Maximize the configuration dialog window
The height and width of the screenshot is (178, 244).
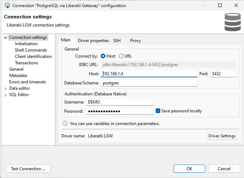[220, 5]
